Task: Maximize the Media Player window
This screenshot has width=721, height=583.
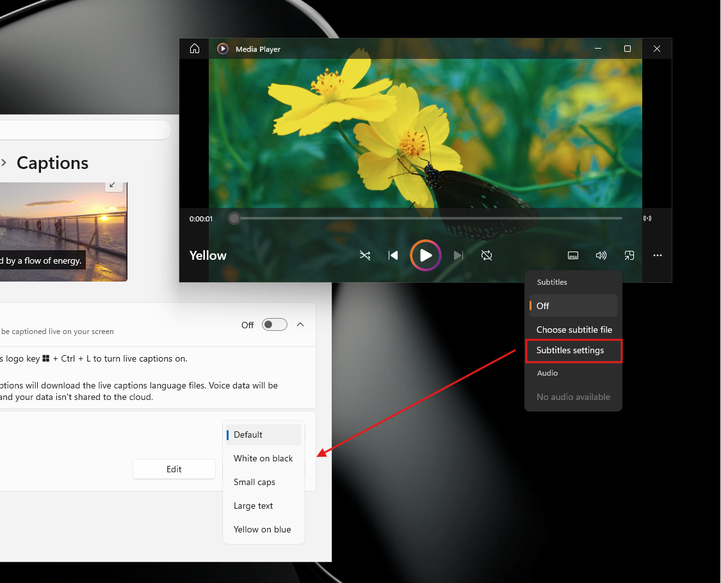Action: coord(628,49)
